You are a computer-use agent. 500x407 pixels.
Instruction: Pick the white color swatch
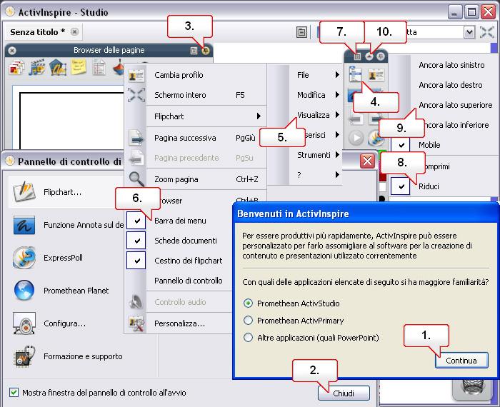click(382, 187)
